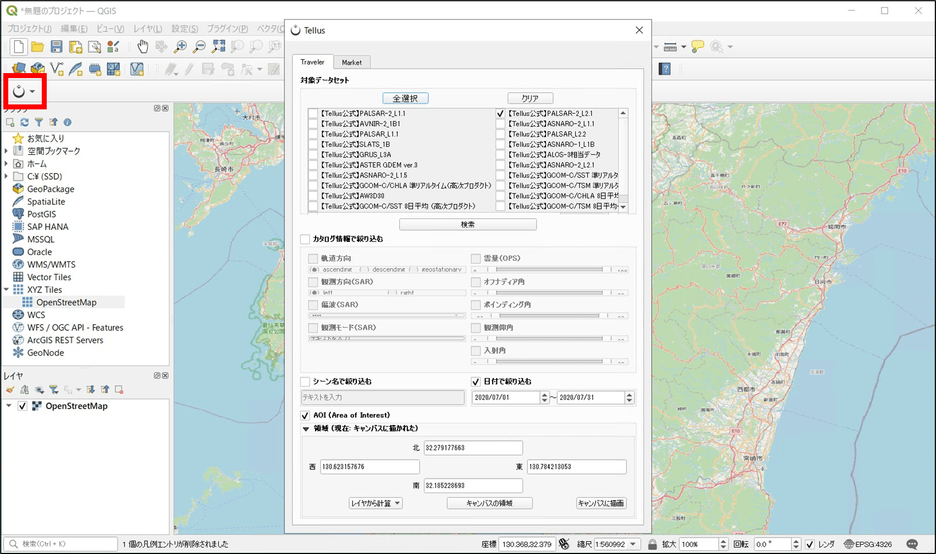Save the project with the floppy icon

[56, 47]
